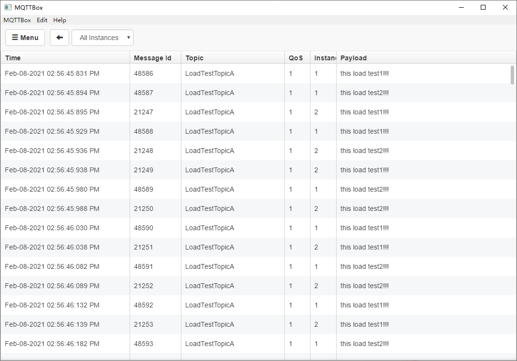Click instance value in message 21247 row
The height and width of the screenshot is (361, 517).
click(316, 112)
